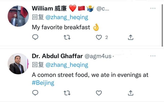Open Dr. Abdul Ghaffar display name profile
164x102 pixels.
(x=57, y=56)
